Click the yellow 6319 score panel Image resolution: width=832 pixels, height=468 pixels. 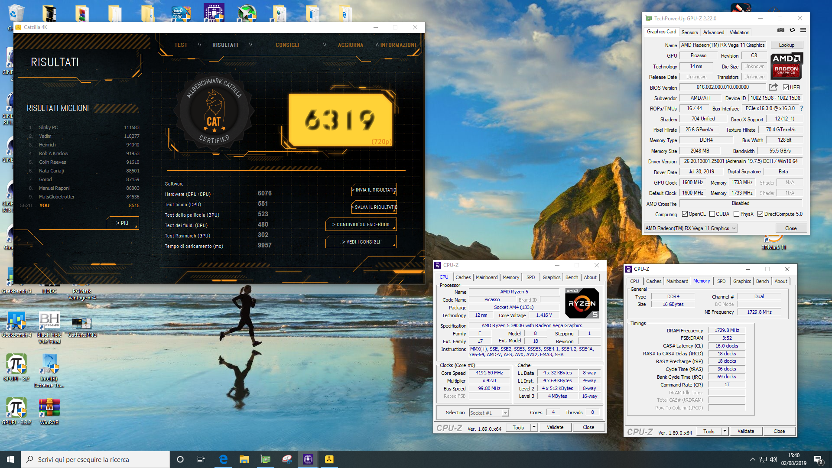(x=341, y=120)
